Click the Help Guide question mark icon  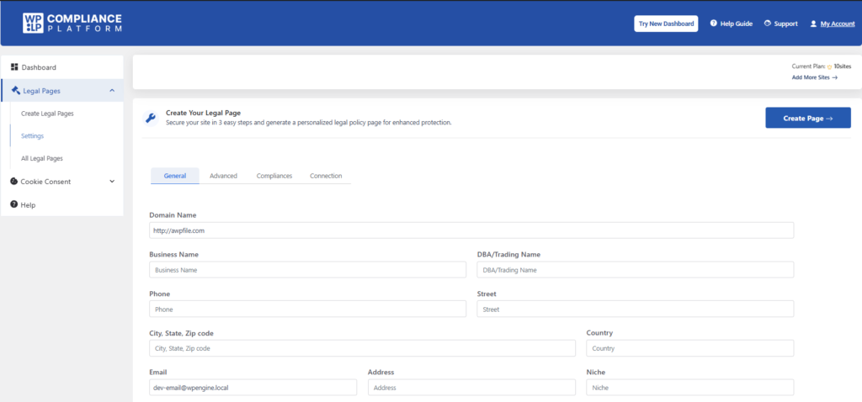pos(714,24)
